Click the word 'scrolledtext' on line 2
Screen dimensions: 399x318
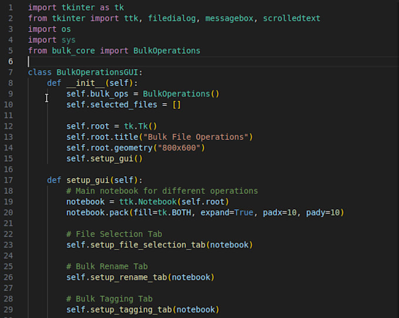(292, 18)
